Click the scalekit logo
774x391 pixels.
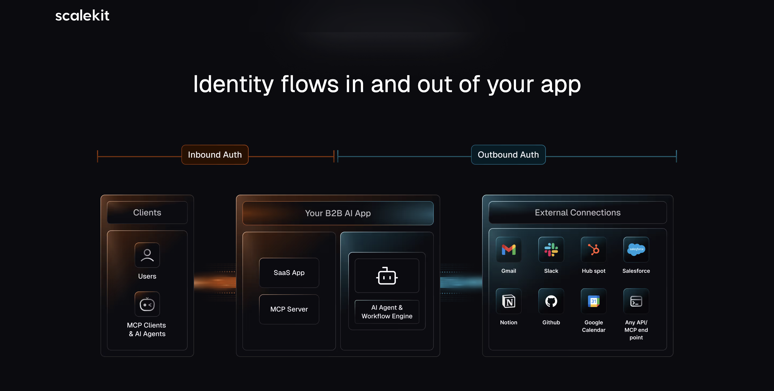pyautogui.click(x=82, y=16)
